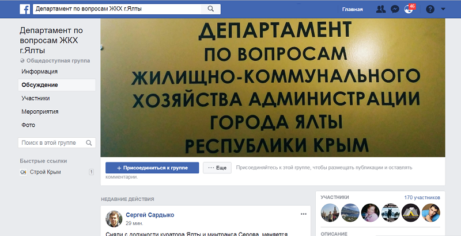
Task: Click the Facebook logo icon
Action: point(25,9)
